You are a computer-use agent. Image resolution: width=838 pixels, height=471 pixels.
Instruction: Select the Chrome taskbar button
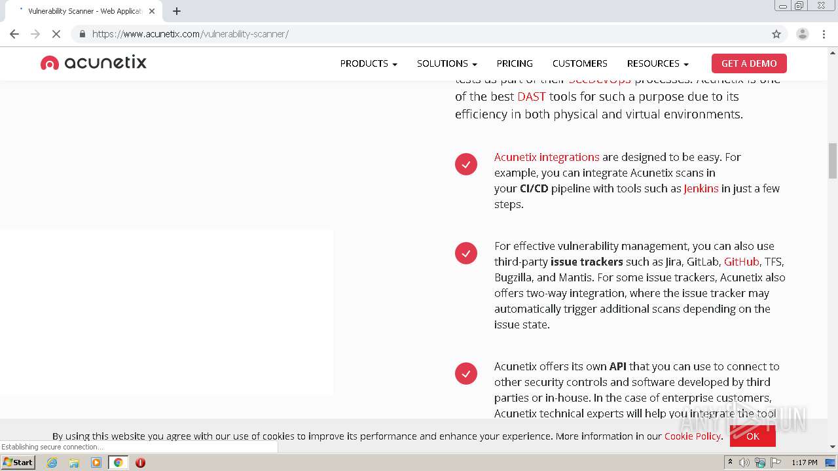[x=118, y=462]
